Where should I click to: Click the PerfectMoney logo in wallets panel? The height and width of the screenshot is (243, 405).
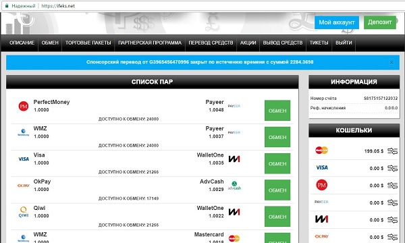click(321, 185)
